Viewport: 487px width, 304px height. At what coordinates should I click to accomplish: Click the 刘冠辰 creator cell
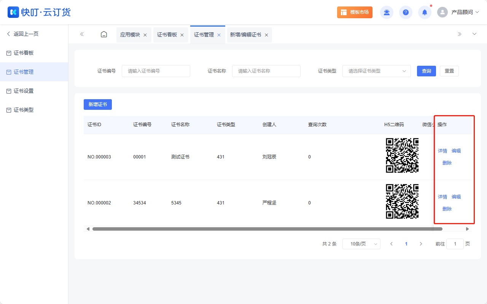pos(269,157)
